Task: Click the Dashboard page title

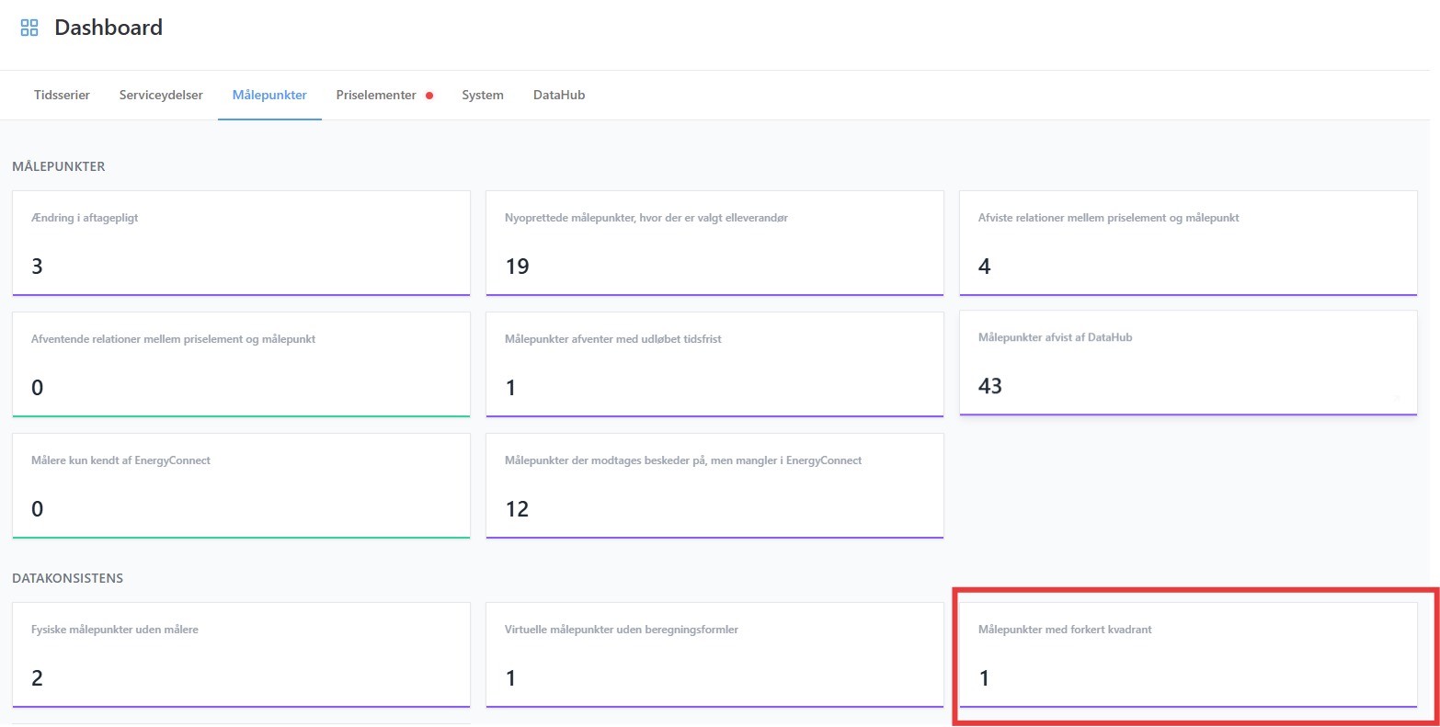Action: [109, 28]
